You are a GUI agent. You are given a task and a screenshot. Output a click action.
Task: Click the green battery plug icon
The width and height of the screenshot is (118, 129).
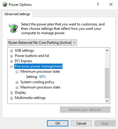point(13,28)
